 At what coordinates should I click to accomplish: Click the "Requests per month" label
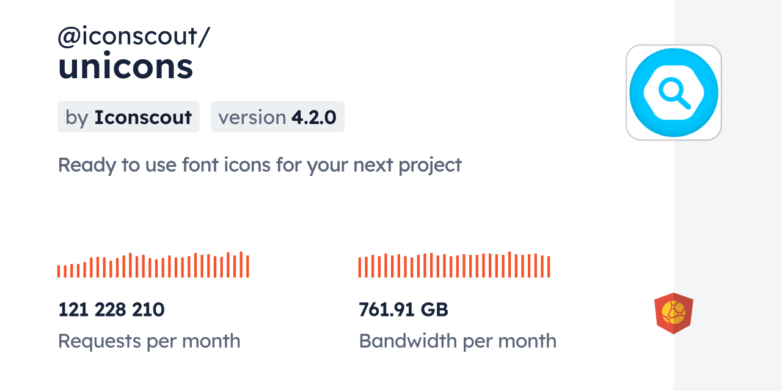[149, 341]
